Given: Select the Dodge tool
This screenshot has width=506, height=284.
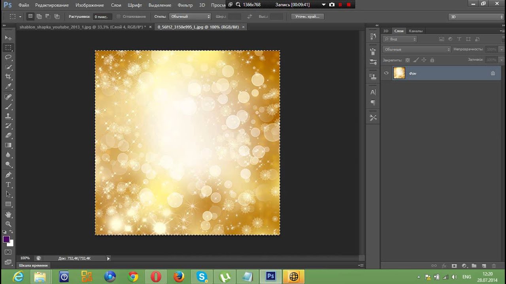Looking at the screenshot, I should click(x=8, y=165).
